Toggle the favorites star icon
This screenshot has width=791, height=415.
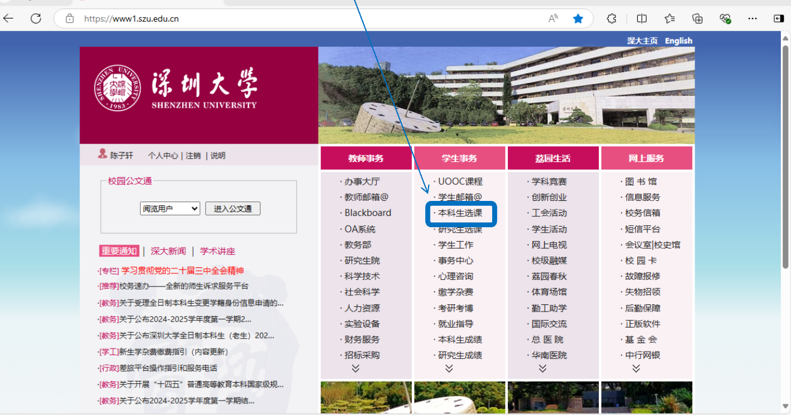pyautogui.click(x=578, y=19)
